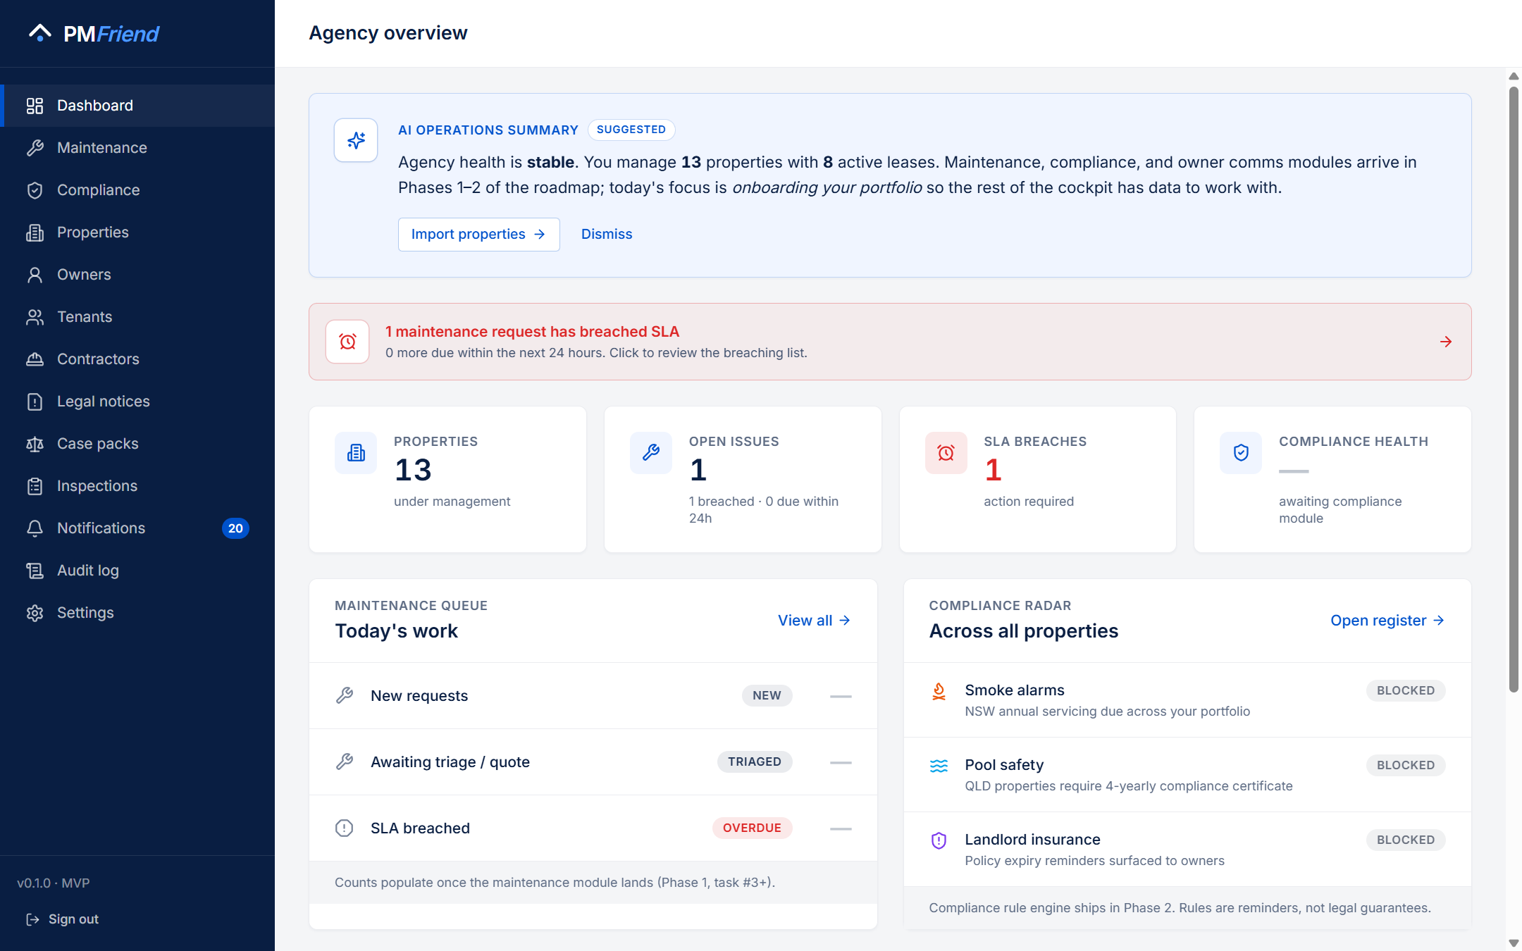This screenshot has height=951, width=1522.
Task: Click "Today's work" heading
Action: (396, 631)
